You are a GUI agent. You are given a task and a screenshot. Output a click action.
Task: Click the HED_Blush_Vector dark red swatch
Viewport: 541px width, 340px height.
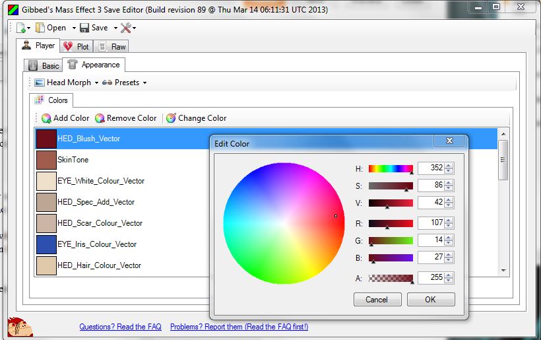tap(46, 139)
